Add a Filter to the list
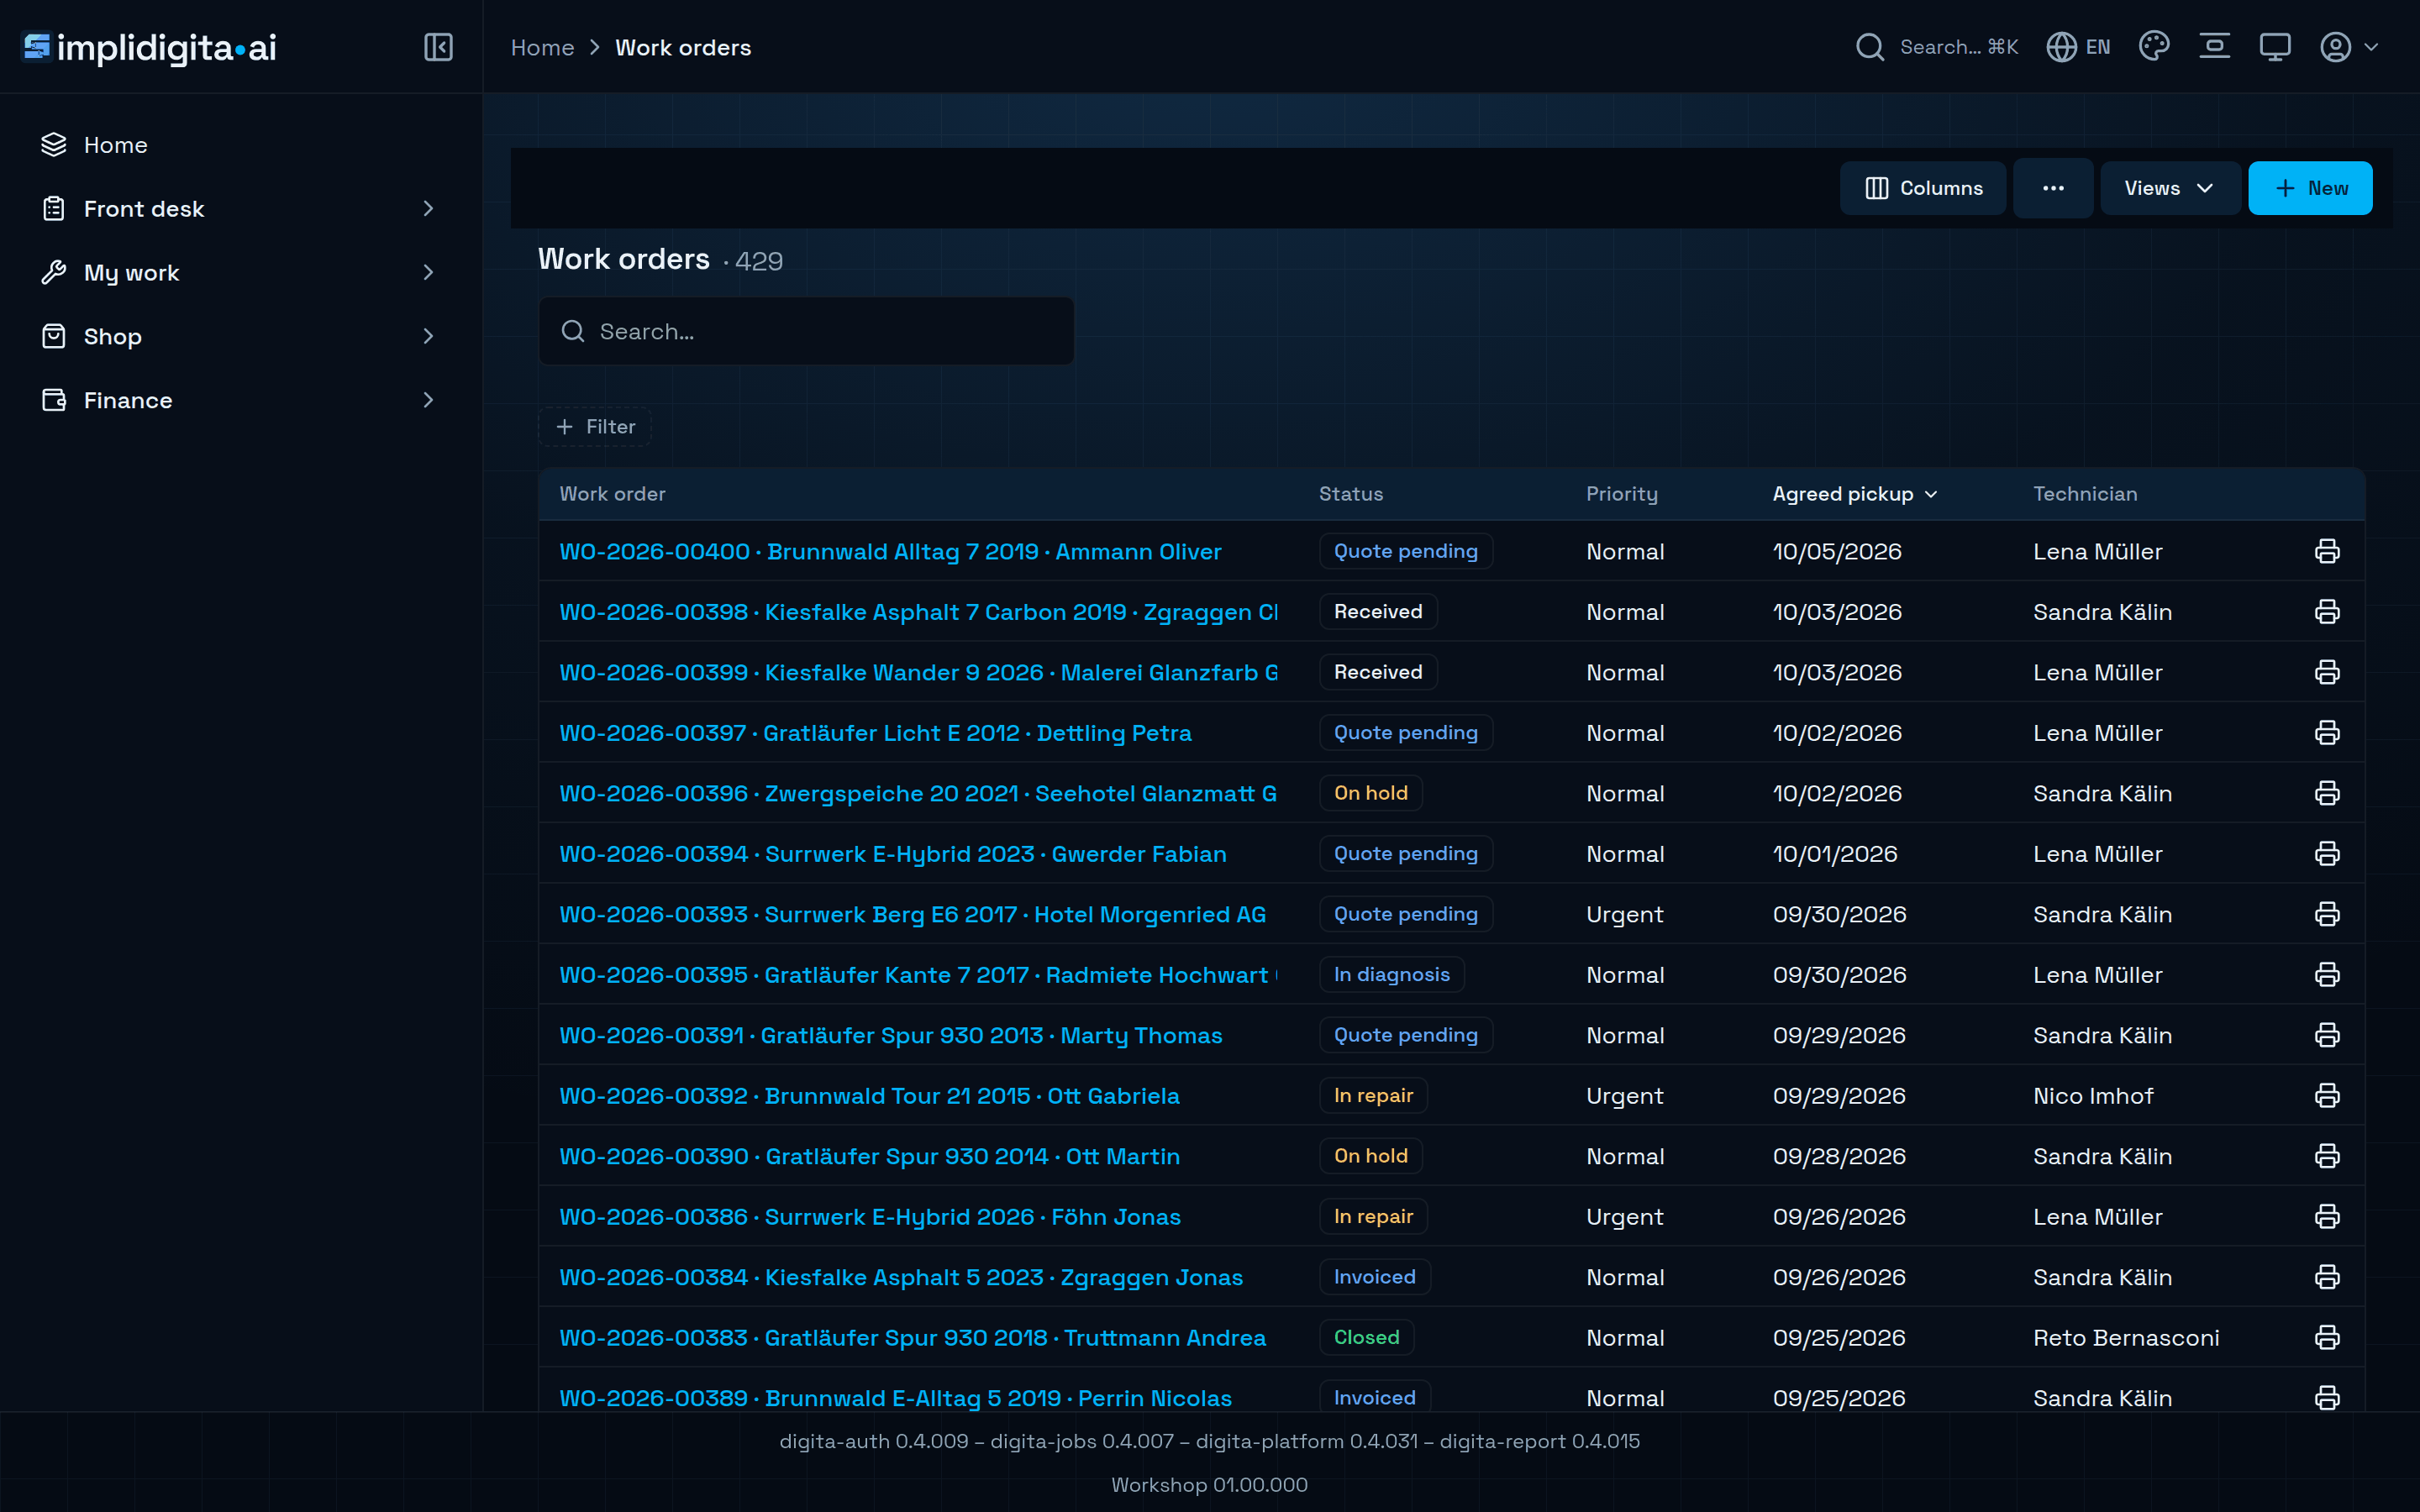 pyautogui.click(x=595, y=427)
